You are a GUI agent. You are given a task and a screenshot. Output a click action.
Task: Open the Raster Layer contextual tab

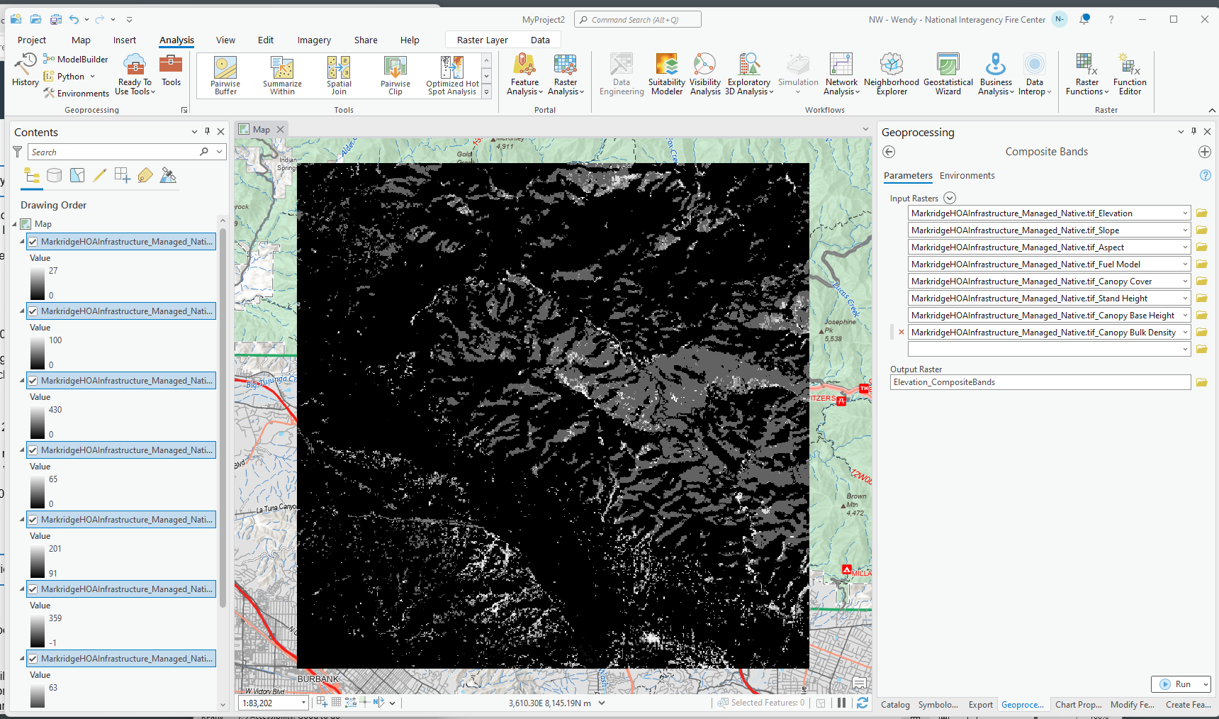482,40
